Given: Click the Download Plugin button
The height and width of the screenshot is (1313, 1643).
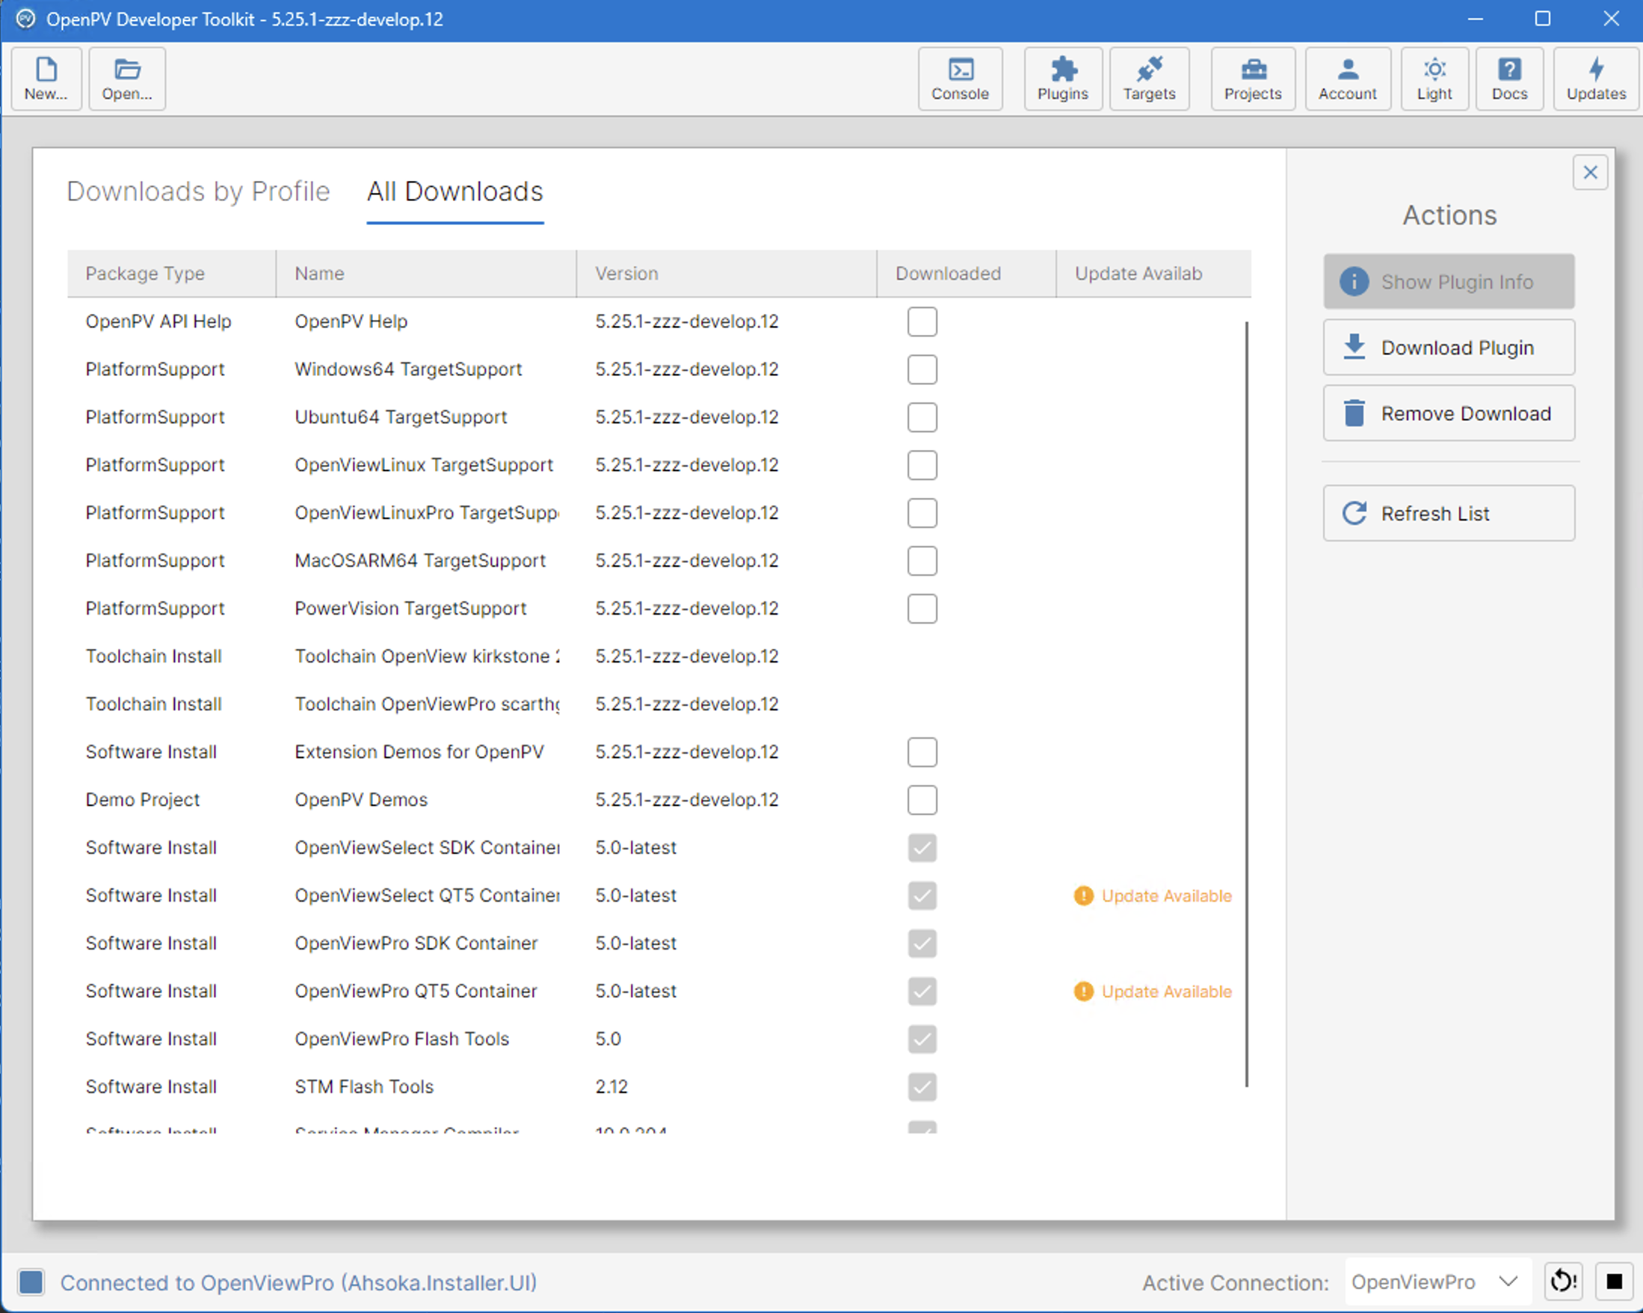Looking at the screenshot, I should [x=1449, y=347].
